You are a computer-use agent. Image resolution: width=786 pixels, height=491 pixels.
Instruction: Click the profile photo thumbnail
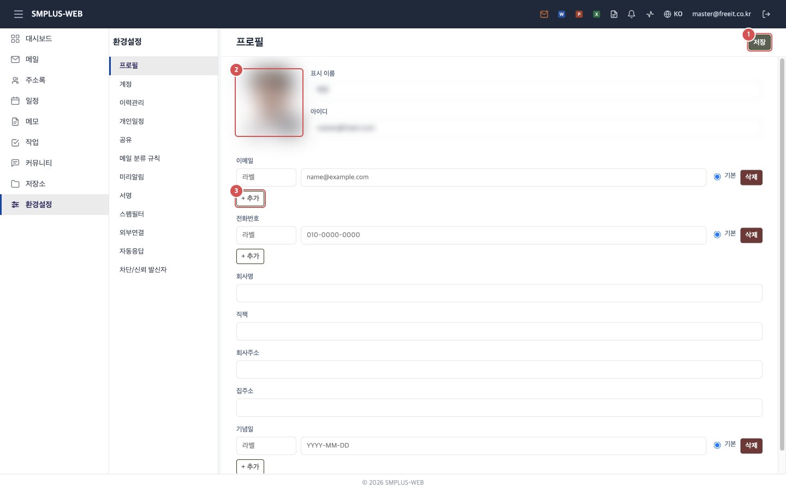(x=269, y=103)
